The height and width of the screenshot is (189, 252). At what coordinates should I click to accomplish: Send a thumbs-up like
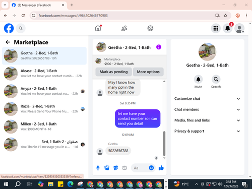(161, 168)
